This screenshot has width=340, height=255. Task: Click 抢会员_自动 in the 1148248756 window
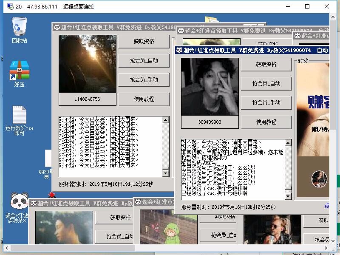point(144,60)
